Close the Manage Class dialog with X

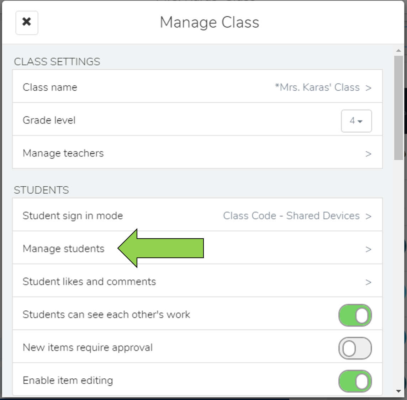coord(27,22)
